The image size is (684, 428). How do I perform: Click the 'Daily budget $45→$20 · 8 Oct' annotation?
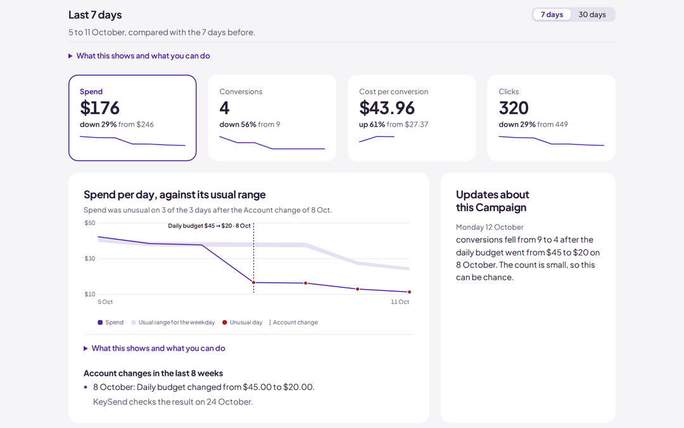(210, 226)
